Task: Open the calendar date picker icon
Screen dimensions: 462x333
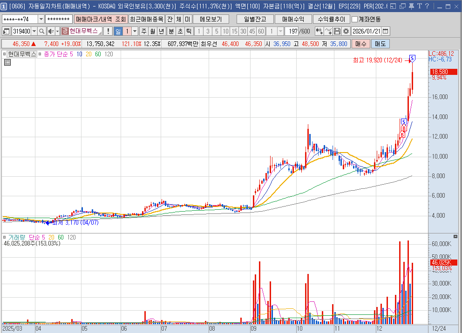Action: pyautogui.click(x=386, y=31)
